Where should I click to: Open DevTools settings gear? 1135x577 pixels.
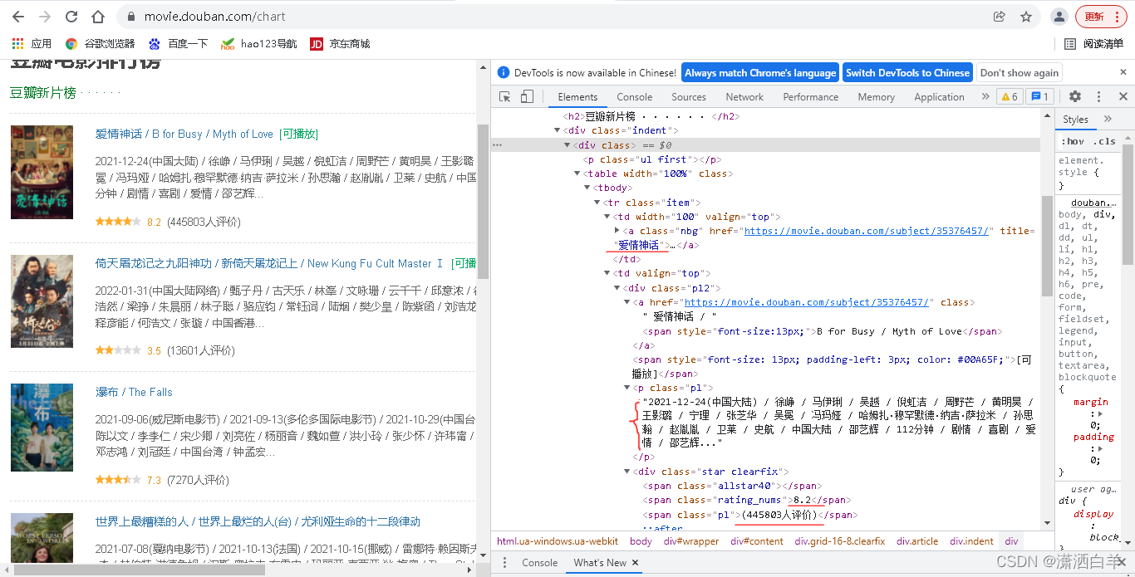click(x=1075, y=97)
